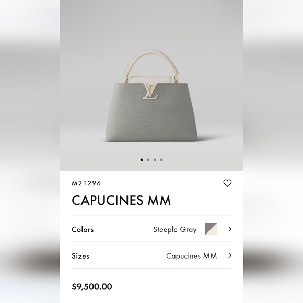The height and width of the screenshot is (303, 303).
Task: Click Steeple Gray color swatch
Action: point(211,229)
